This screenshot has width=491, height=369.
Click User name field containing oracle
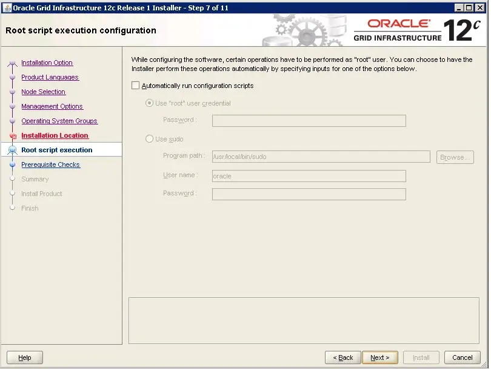click(309, 176)
